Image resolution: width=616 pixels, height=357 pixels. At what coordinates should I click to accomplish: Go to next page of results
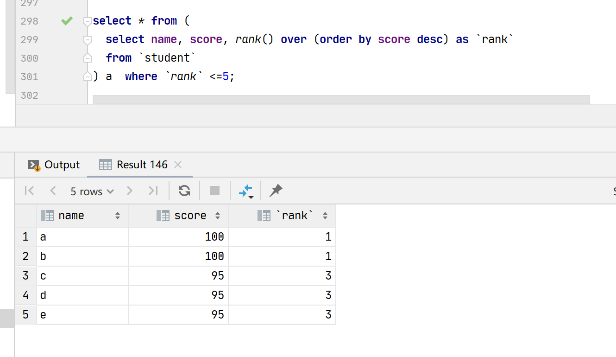(x=130, y=191)
